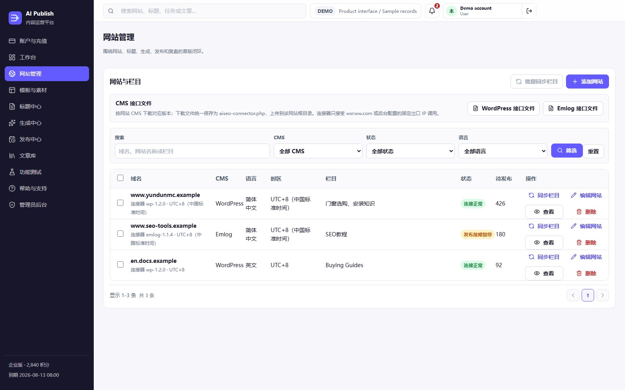Go to the next page arrow
This screenshot has height=390, width=625.
click(x=603, y=295)
